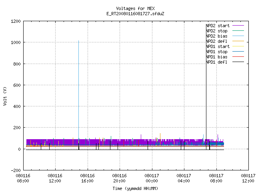Click the red NPD1 bias legend line
Screen dimensions: 256x192
click(x=238, y=57)
